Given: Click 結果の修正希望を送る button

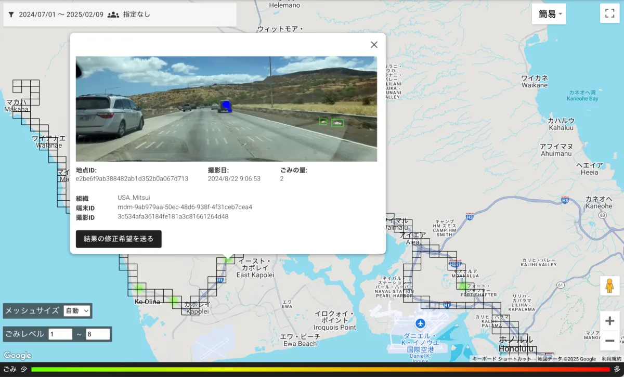Looking at the screenshot, I should [x=119, y=239].
